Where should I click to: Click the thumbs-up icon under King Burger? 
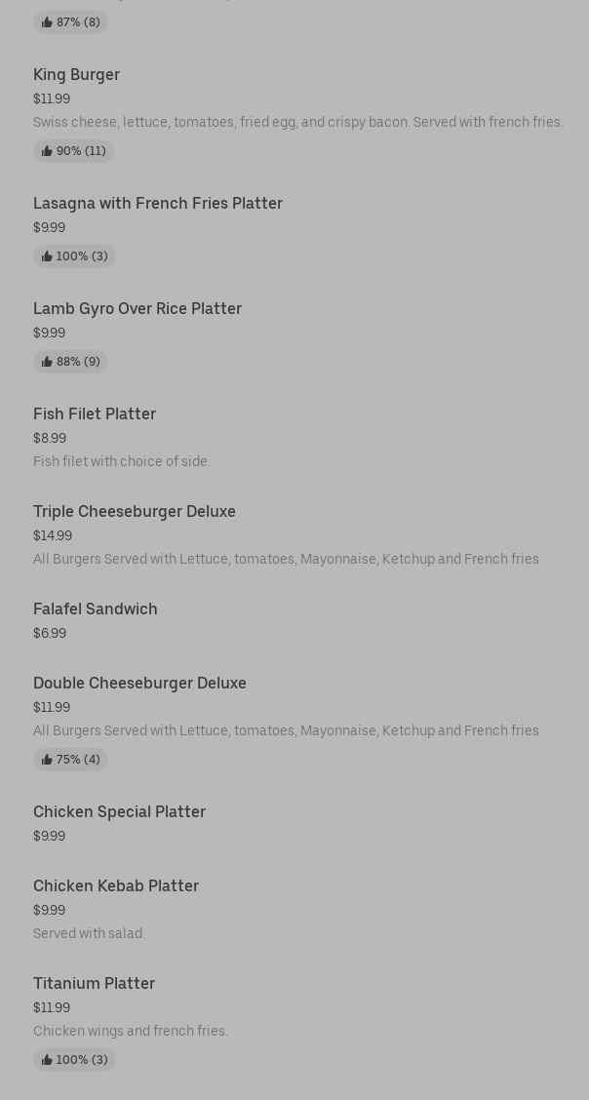tap(47, 151)
